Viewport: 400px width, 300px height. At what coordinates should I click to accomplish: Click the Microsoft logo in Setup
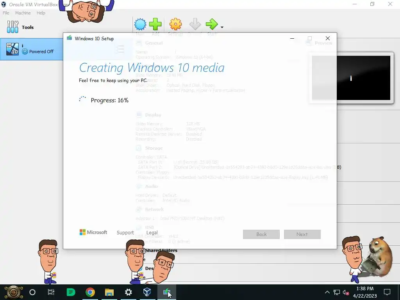(x=93, y=232)
